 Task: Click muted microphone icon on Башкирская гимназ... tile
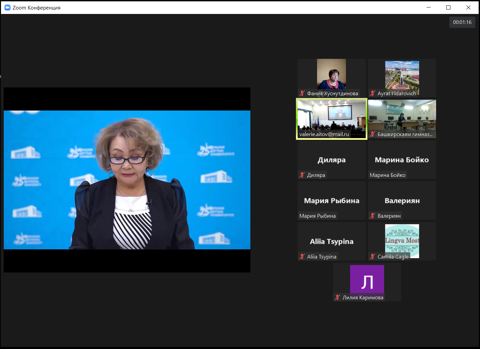click(373, 134)
